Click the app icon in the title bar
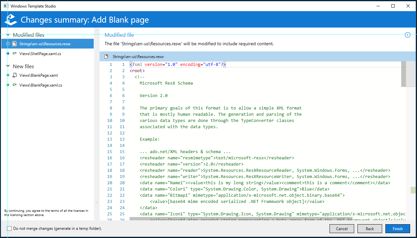Viewport: 417px width, 238px height. (x=6, y=6)
